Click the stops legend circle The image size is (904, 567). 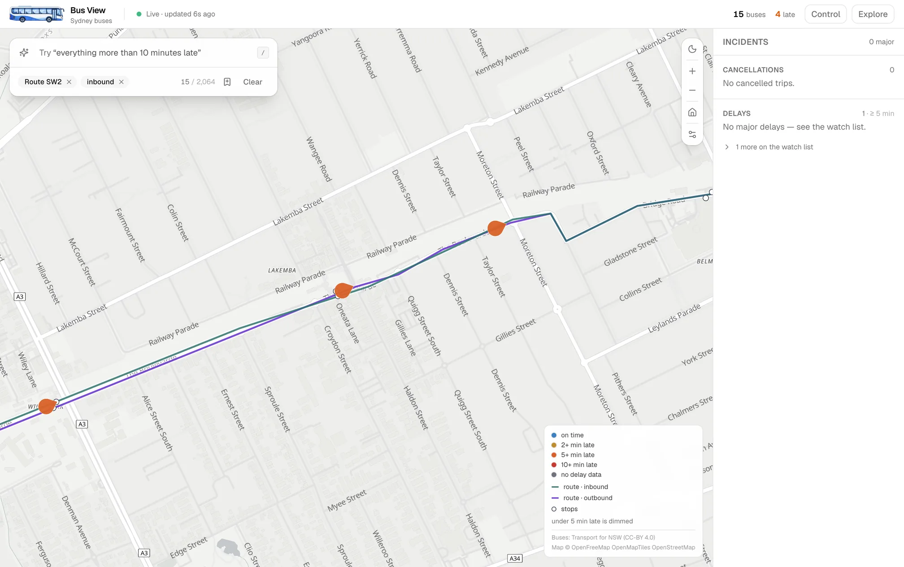click(554, 509)
